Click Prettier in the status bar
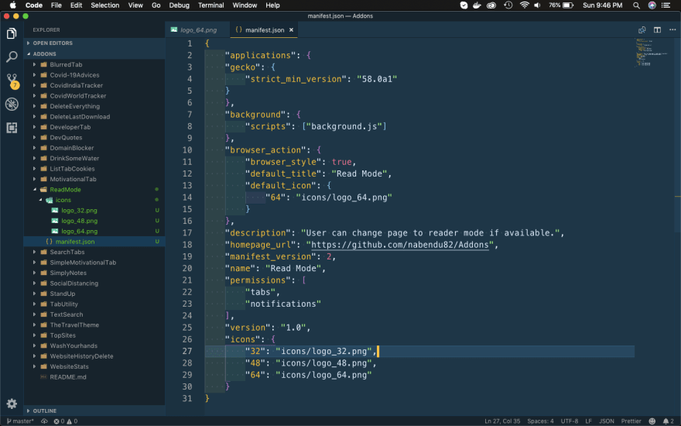 point(631,421)
